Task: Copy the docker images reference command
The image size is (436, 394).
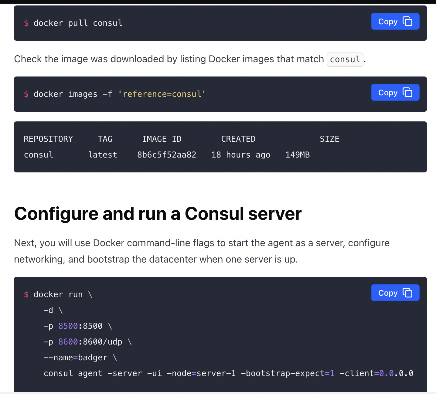Action: (x=395, y=92)
